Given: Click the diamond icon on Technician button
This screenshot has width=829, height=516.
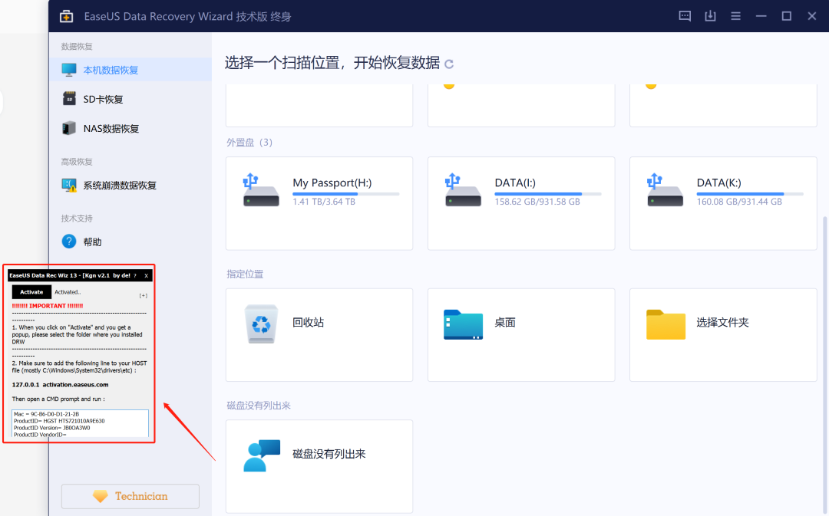Looking at the screenshot, I should tap(100, 496).
